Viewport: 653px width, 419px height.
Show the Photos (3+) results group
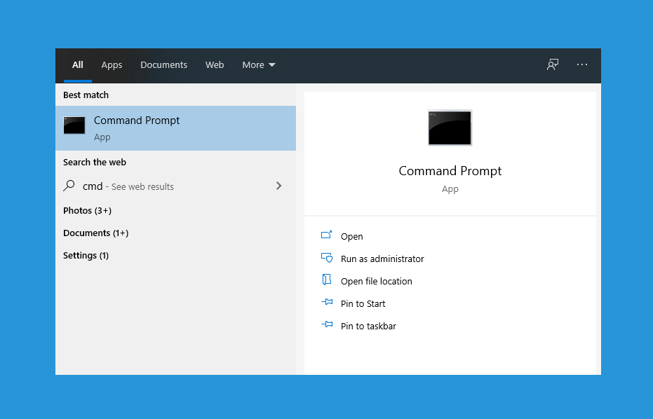pos(87,210)
